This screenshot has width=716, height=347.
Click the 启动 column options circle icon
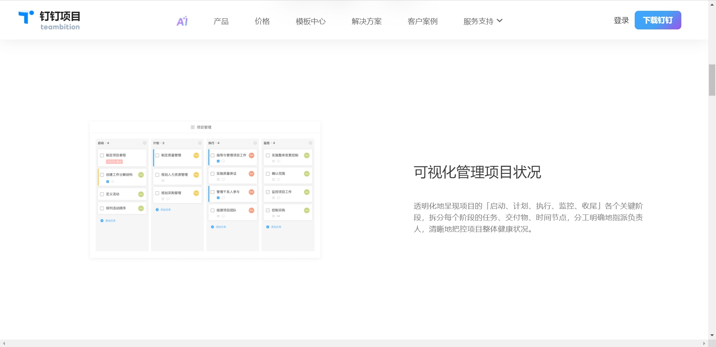pos(145,143)
